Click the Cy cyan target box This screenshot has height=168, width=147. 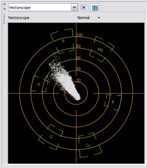click(x=90, y=145)
